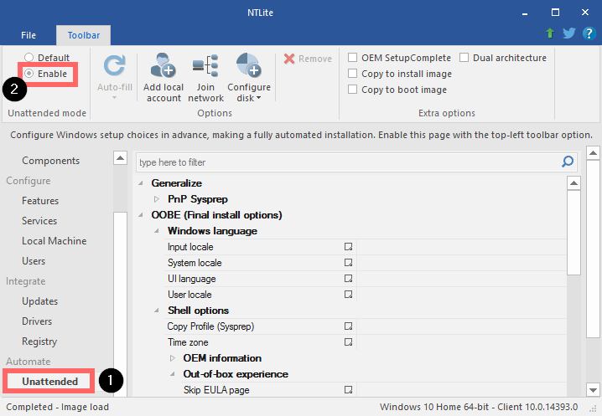Open the Drivers page in sidebar
The width and height of the screenshot is (602, 416).
click(37, 321)
